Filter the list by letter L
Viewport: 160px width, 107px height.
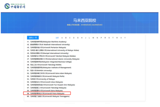[89, 38]
